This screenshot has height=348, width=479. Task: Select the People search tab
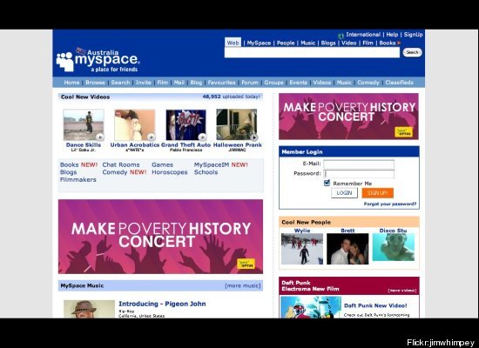[286, 43]
